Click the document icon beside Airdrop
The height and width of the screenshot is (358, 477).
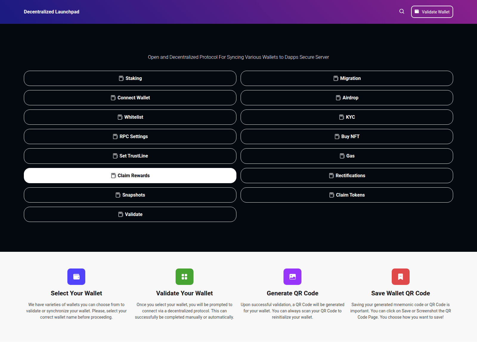338,98
